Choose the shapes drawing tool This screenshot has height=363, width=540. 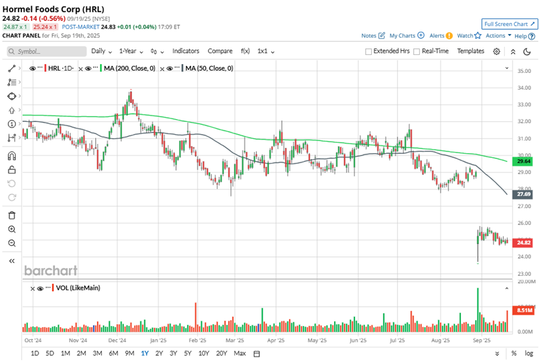12,96
